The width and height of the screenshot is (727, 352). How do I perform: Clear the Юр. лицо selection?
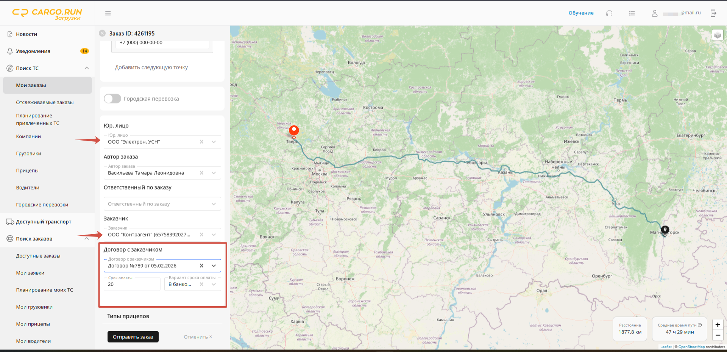click(x=201, y=142)
